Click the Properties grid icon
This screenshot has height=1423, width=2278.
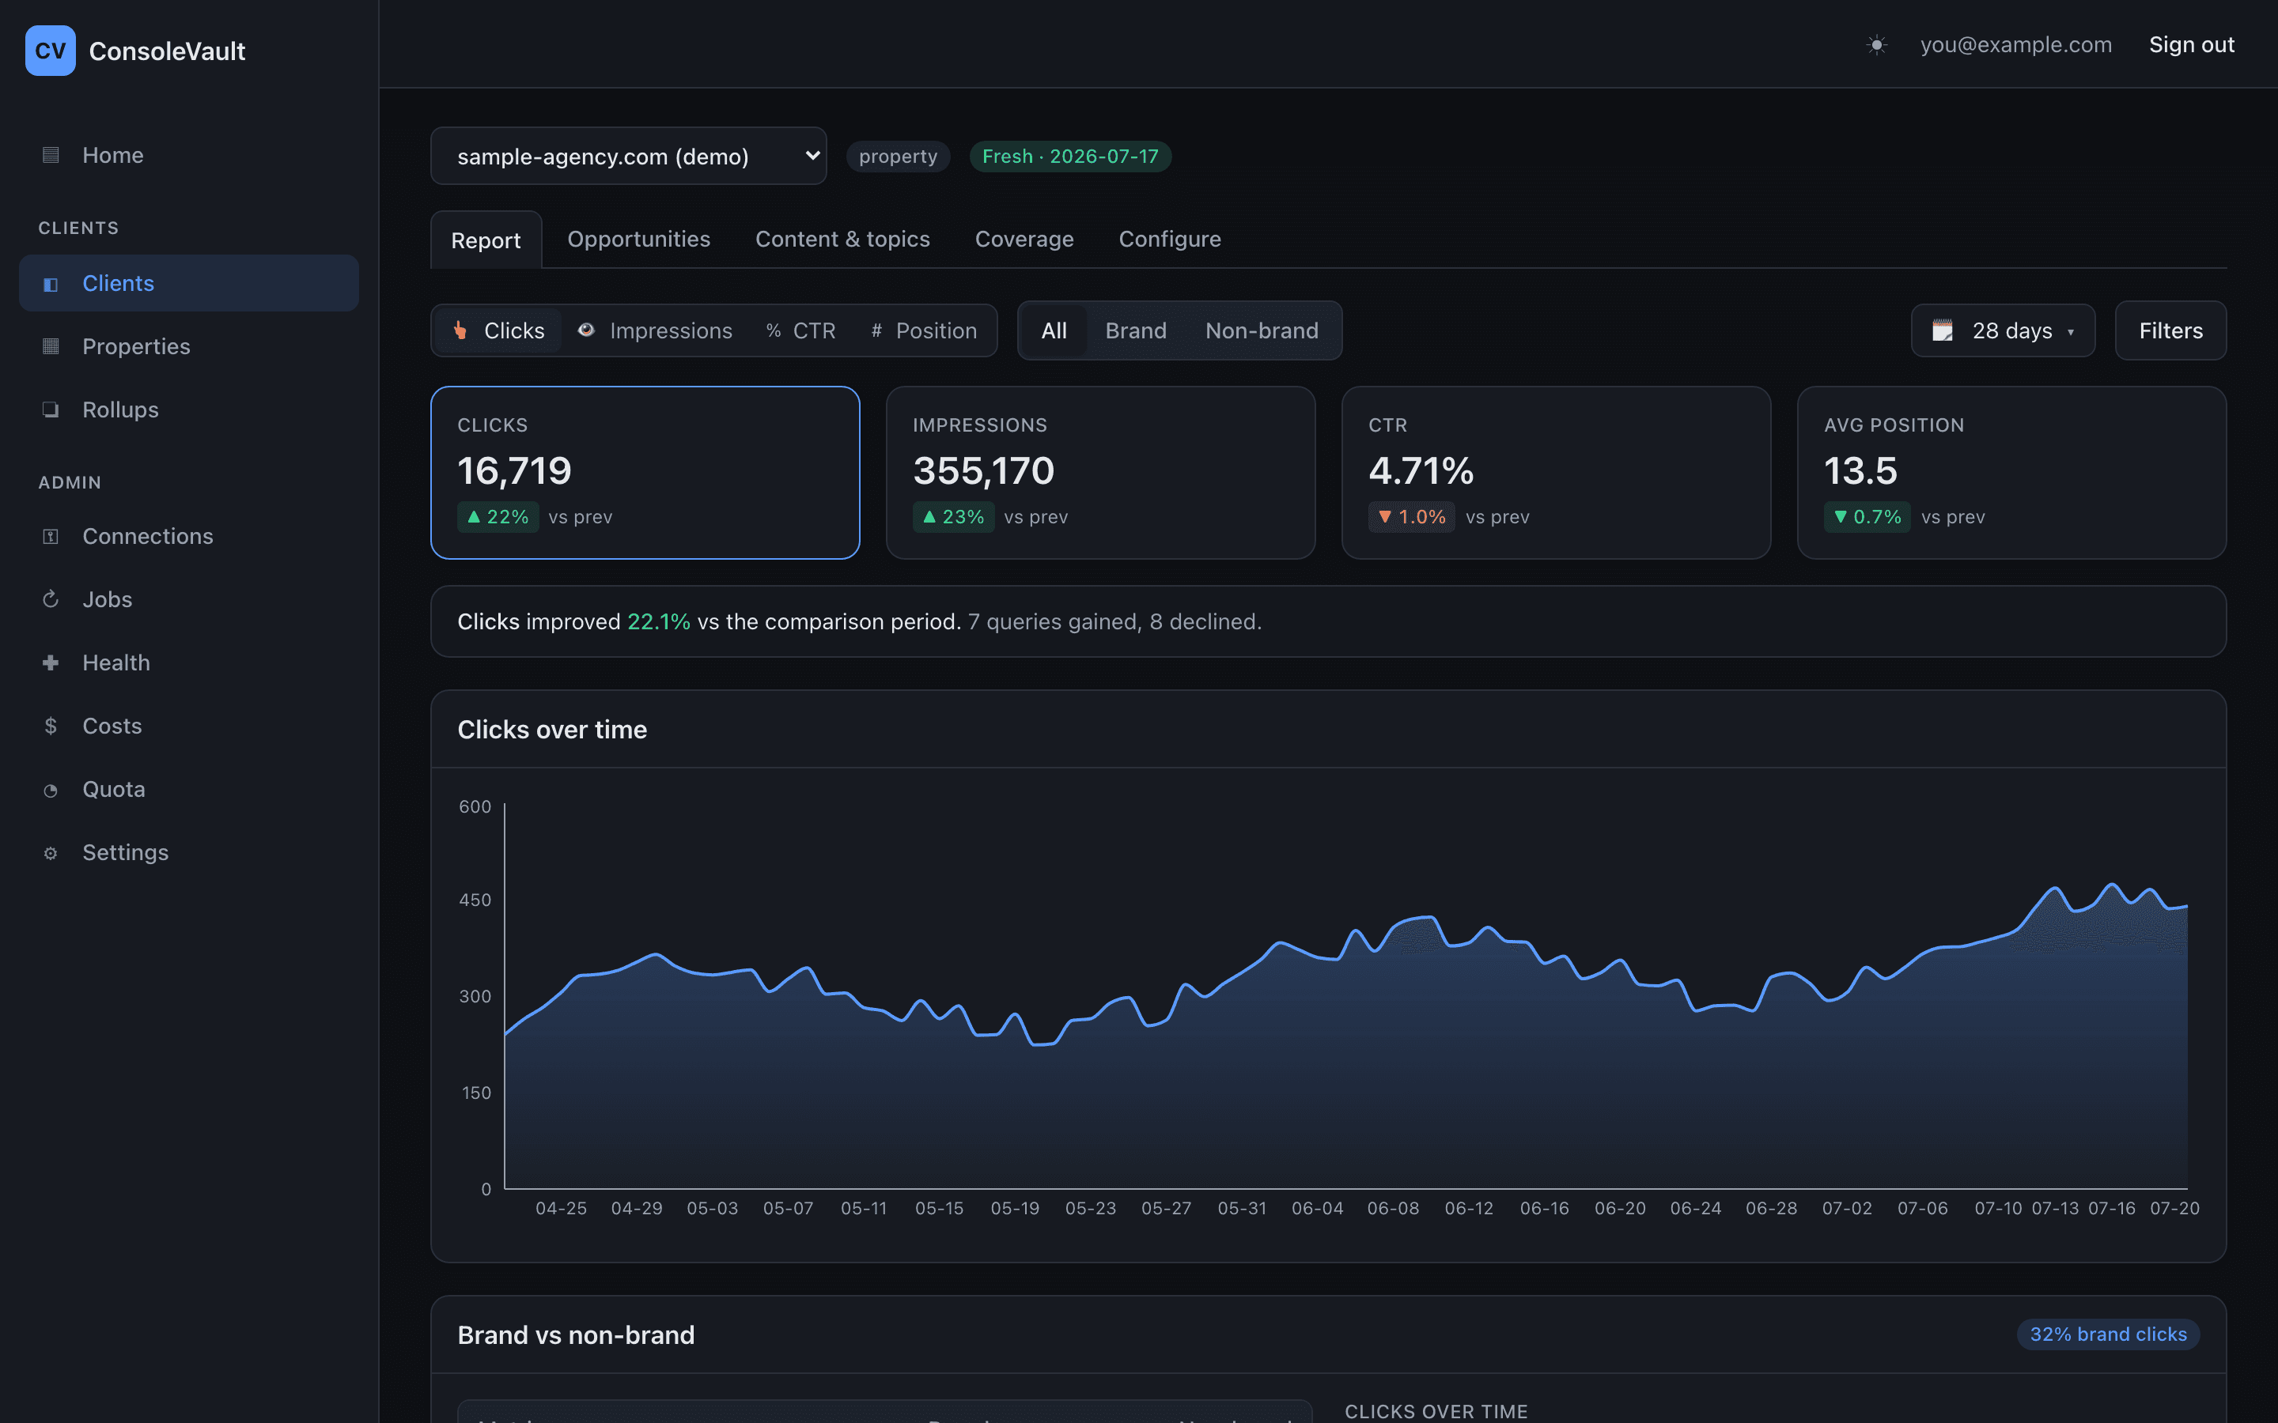coord(51,346)
